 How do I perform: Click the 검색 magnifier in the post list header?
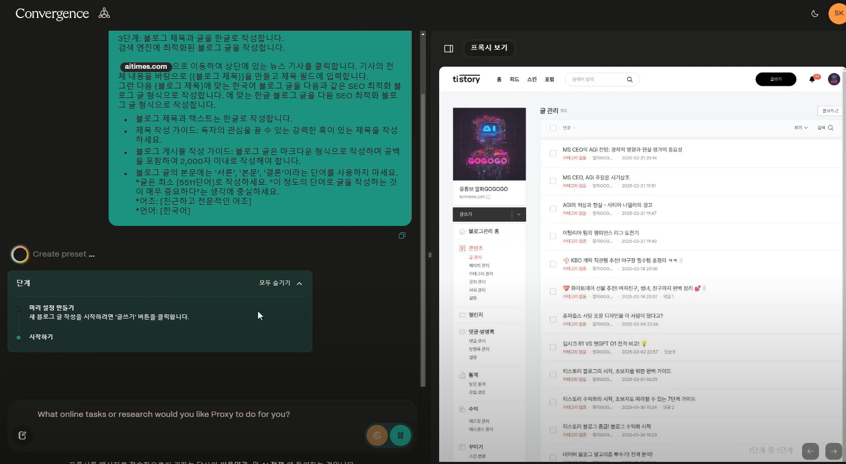coord(831,128)
